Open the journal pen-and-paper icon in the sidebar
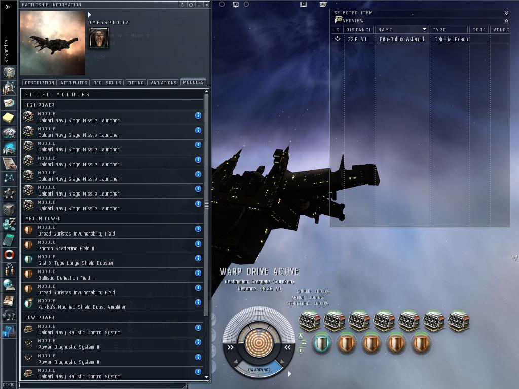Image resolution: width=519 pixels, height=389 pixels. (x=9, y=163)
